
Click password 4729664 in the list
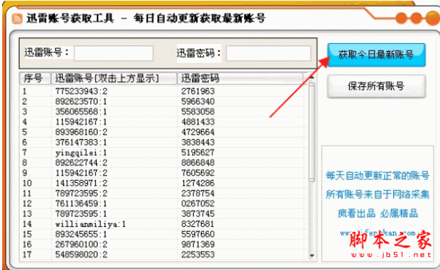coord(198,132)
